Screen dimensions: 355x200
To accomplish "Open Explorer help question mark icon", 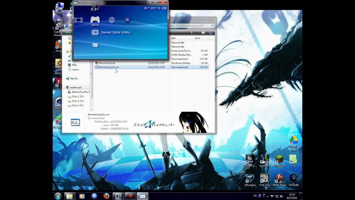I will (x=210, y=32).
